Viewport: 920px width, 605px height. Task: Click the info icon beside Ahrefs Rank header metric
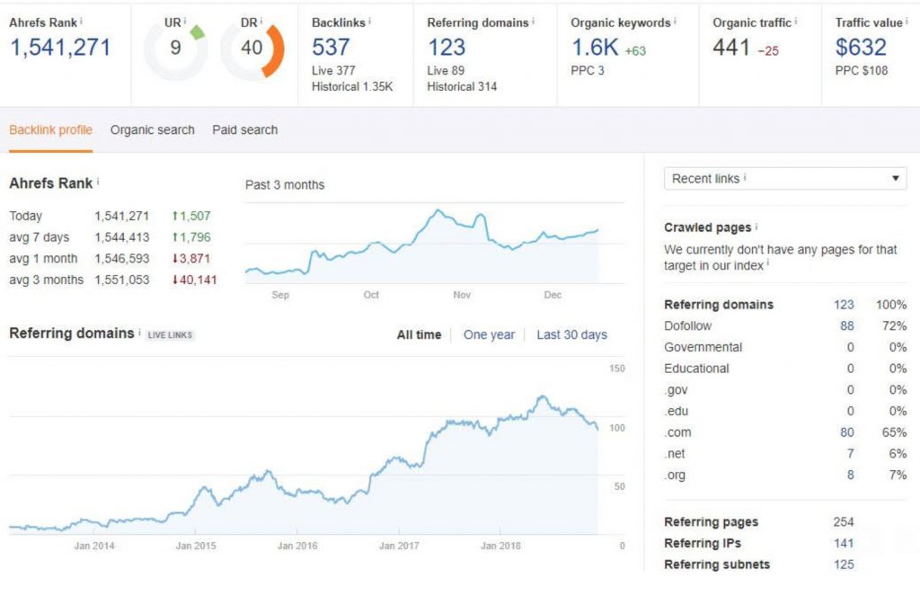click(81, 21)
